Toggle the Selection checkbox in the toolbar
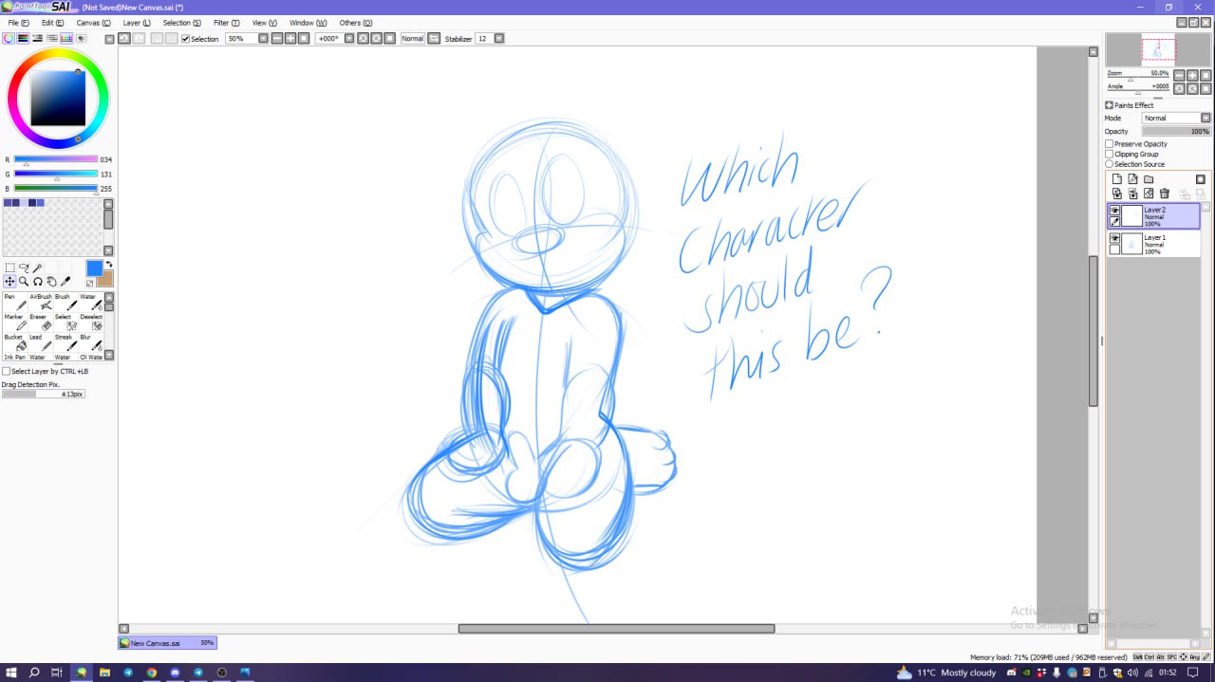Screen dimensions: 1215x682 coord(186,39)
